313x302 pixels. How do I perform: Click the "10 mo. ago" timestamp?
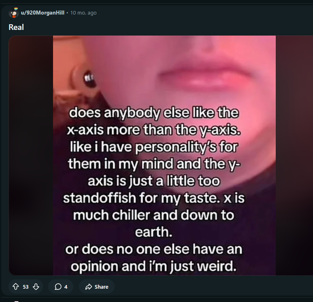point(83,13)
